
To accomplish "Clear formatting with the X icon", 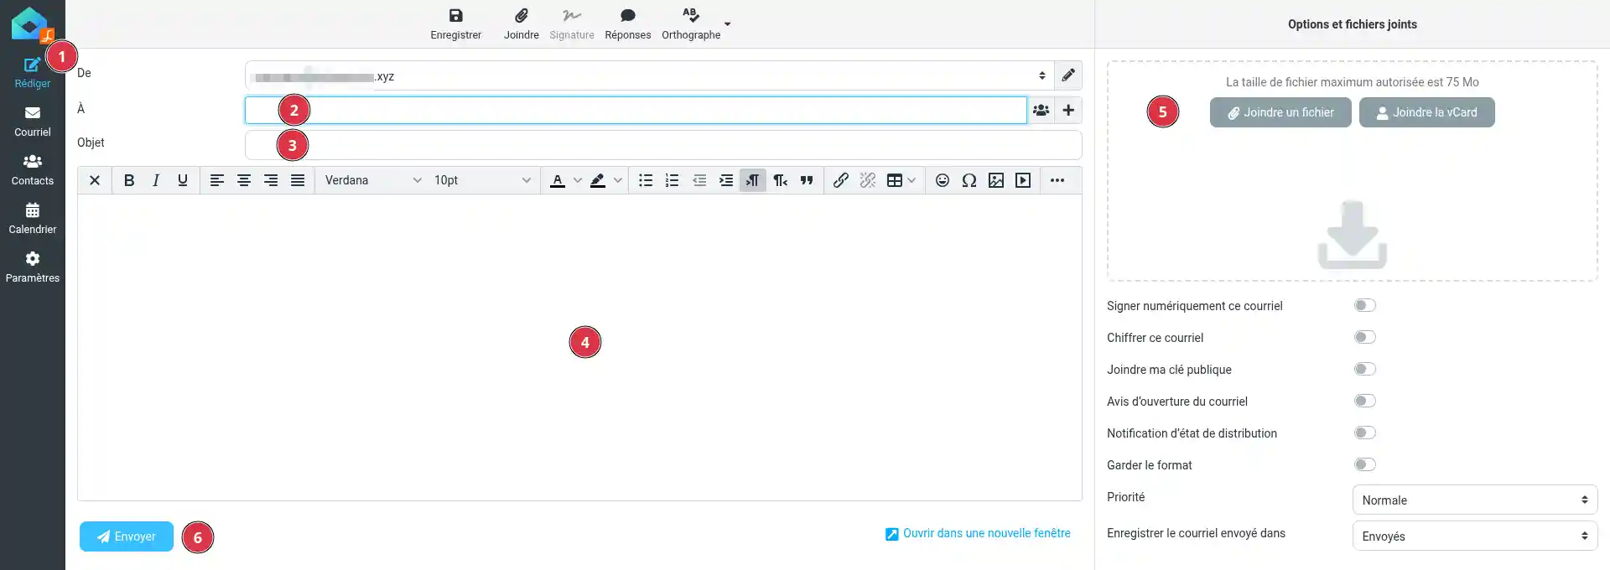I will point(95,180).
